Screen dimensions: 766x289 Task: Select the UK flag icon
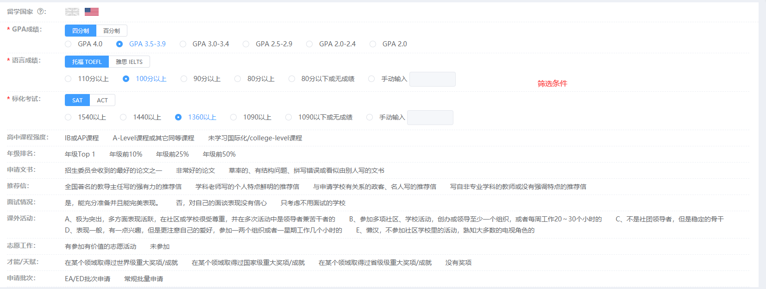tap(72, 12)
